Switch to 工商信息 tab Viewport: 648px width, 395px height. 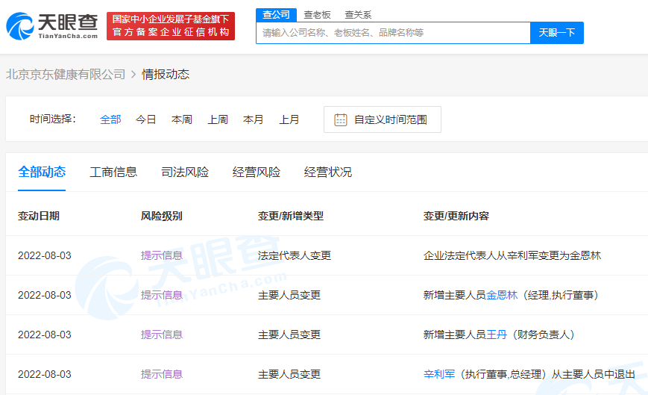(113, 172)
